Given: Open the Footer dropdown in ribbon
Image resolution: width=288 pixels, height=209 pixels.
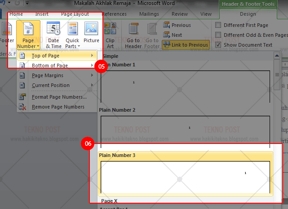Looking at the screenshot, I should [x=7, y=35].
